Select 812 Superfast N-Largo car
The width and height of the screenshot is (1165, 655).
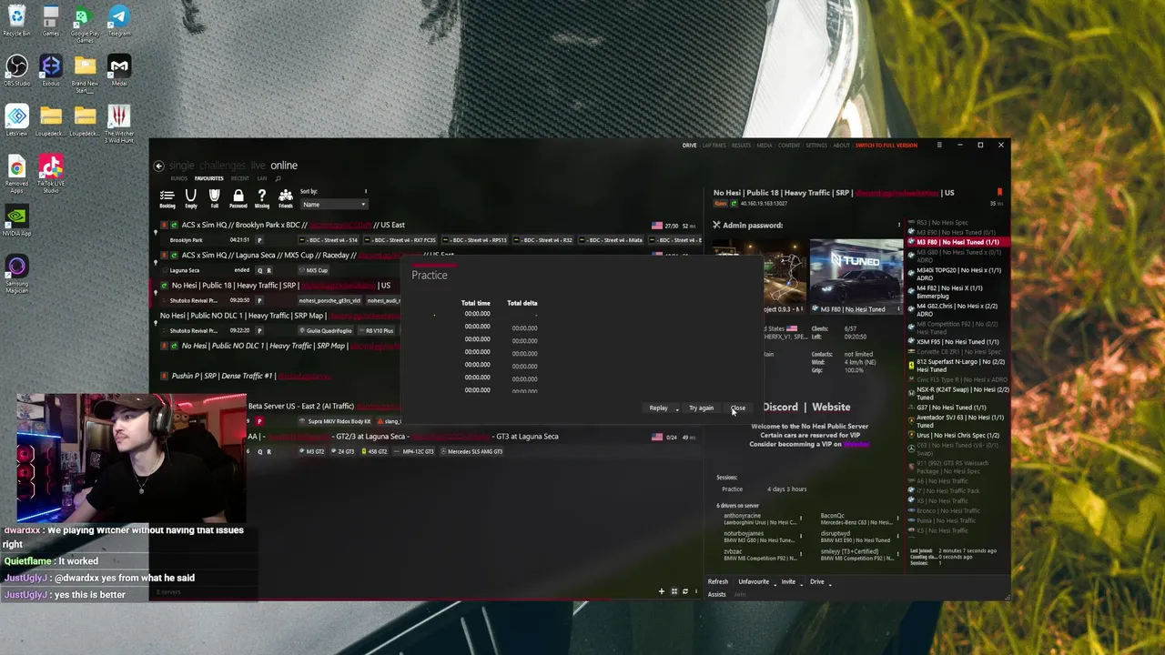958,366
